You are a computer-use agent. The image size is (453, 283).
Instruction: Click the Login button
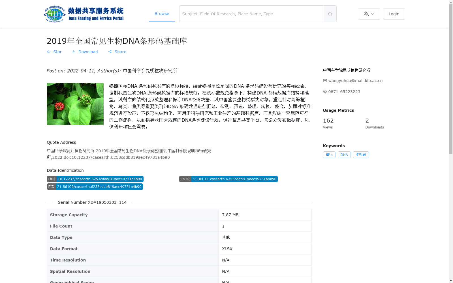[394, 14]
